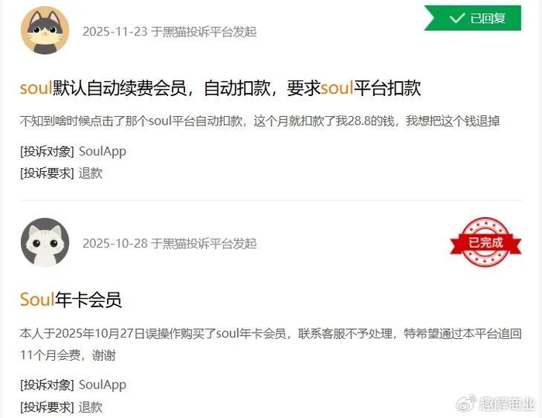Click the 趣解商业 watermark text

(x=507, y=404)
